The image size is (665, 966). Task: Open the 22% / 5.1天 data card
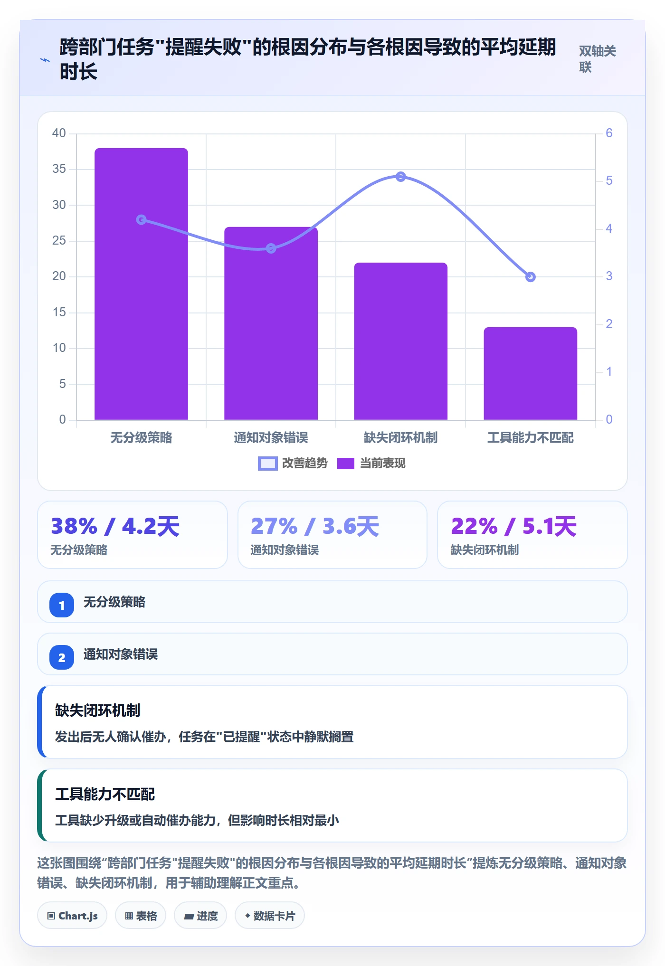pos(532,535)
